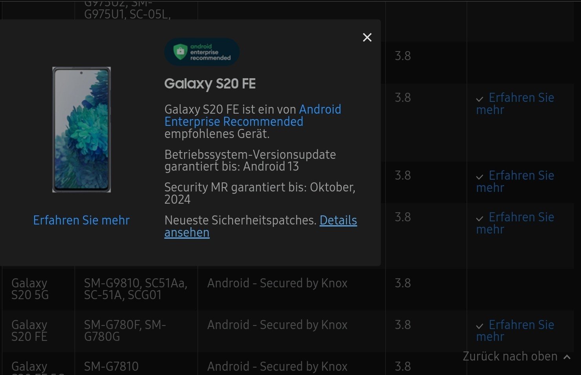
Task: Click the checkmark icon in Galaxy S20 FE row
Action: (480, 326)
